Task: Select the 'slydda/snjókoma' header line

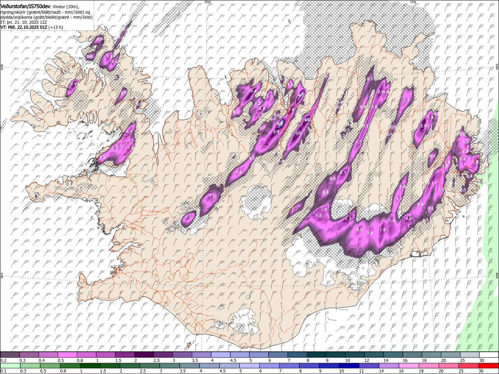Action: click(46, 17)
